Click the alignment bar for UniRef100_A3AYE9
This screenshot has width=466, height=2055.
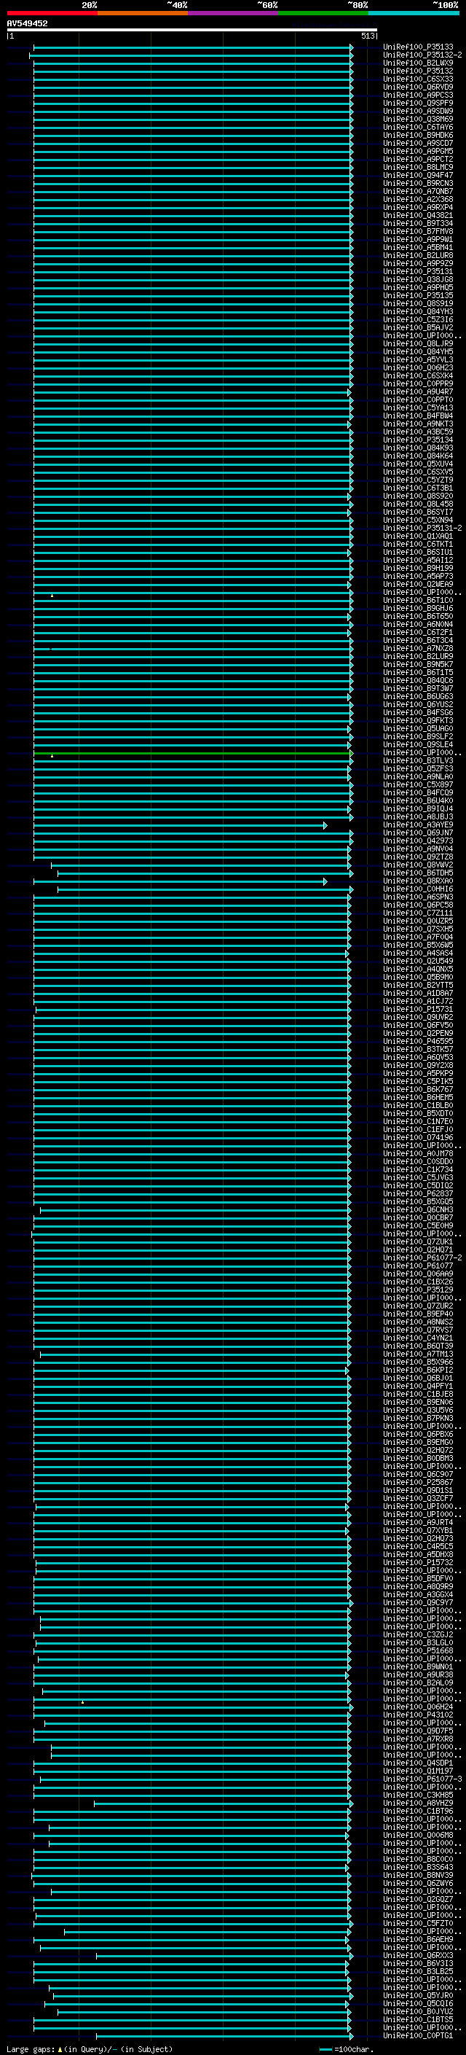(x=180, y=825)
